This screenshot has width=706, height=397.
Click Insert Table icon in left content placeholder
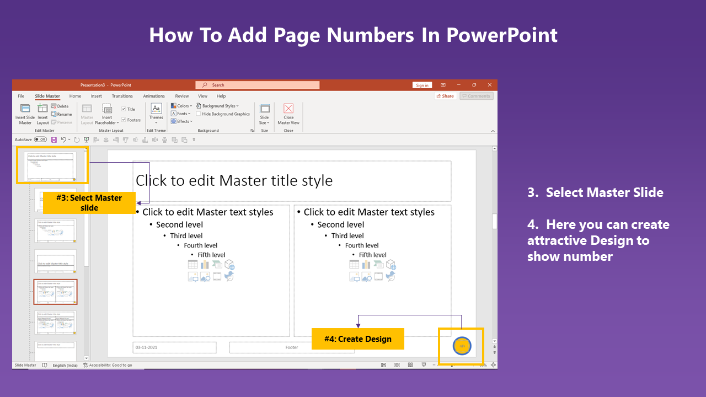(192, 265)
